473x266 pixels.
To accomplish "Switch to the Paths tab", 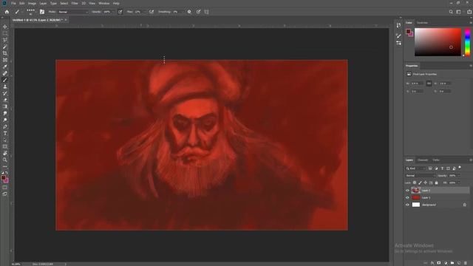I will click(x=436, y=160).
